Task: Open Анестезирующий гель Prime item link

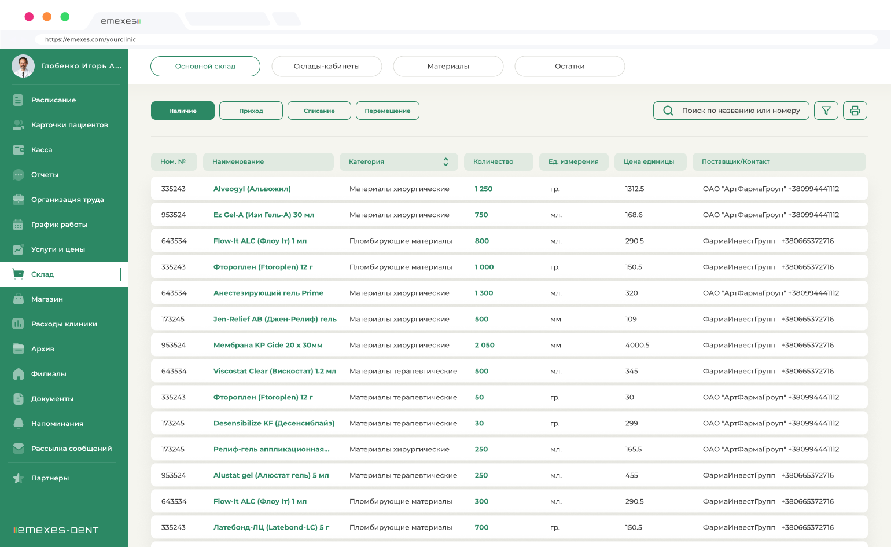Action: coord(268,293)
